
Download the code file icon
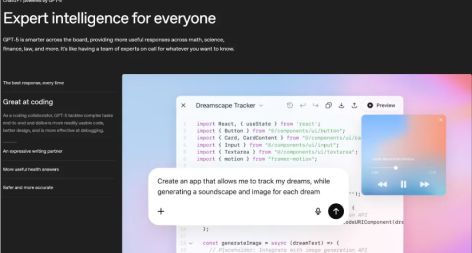coord(341,105)
